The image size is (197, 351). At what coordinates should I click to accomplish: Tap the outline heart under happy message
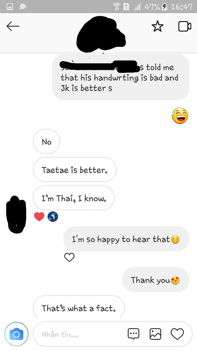click(x=69, y=257)
